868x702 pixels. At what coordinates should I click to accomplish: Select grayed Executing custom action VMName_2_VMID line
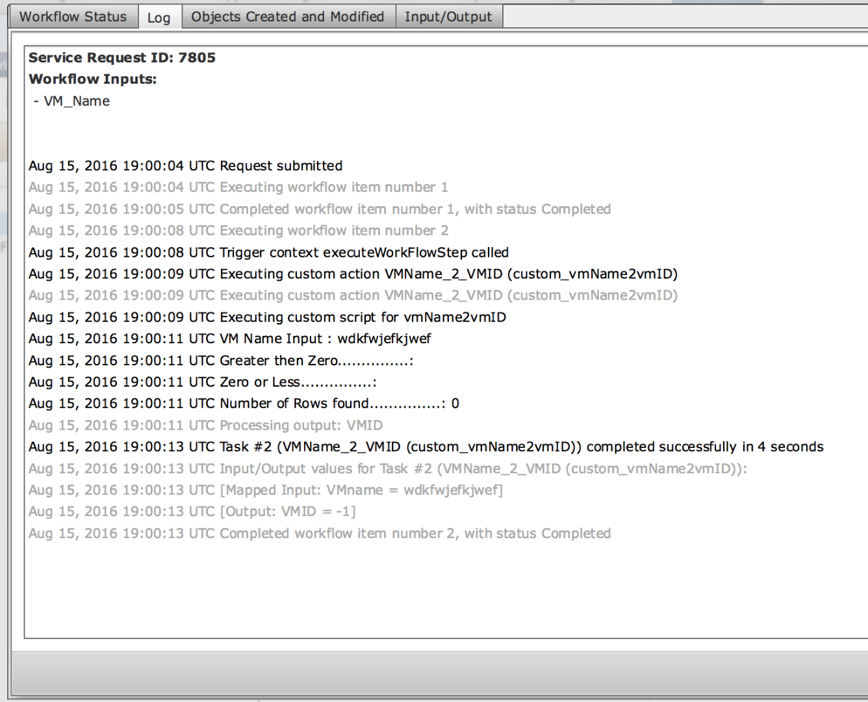point(353,295)
